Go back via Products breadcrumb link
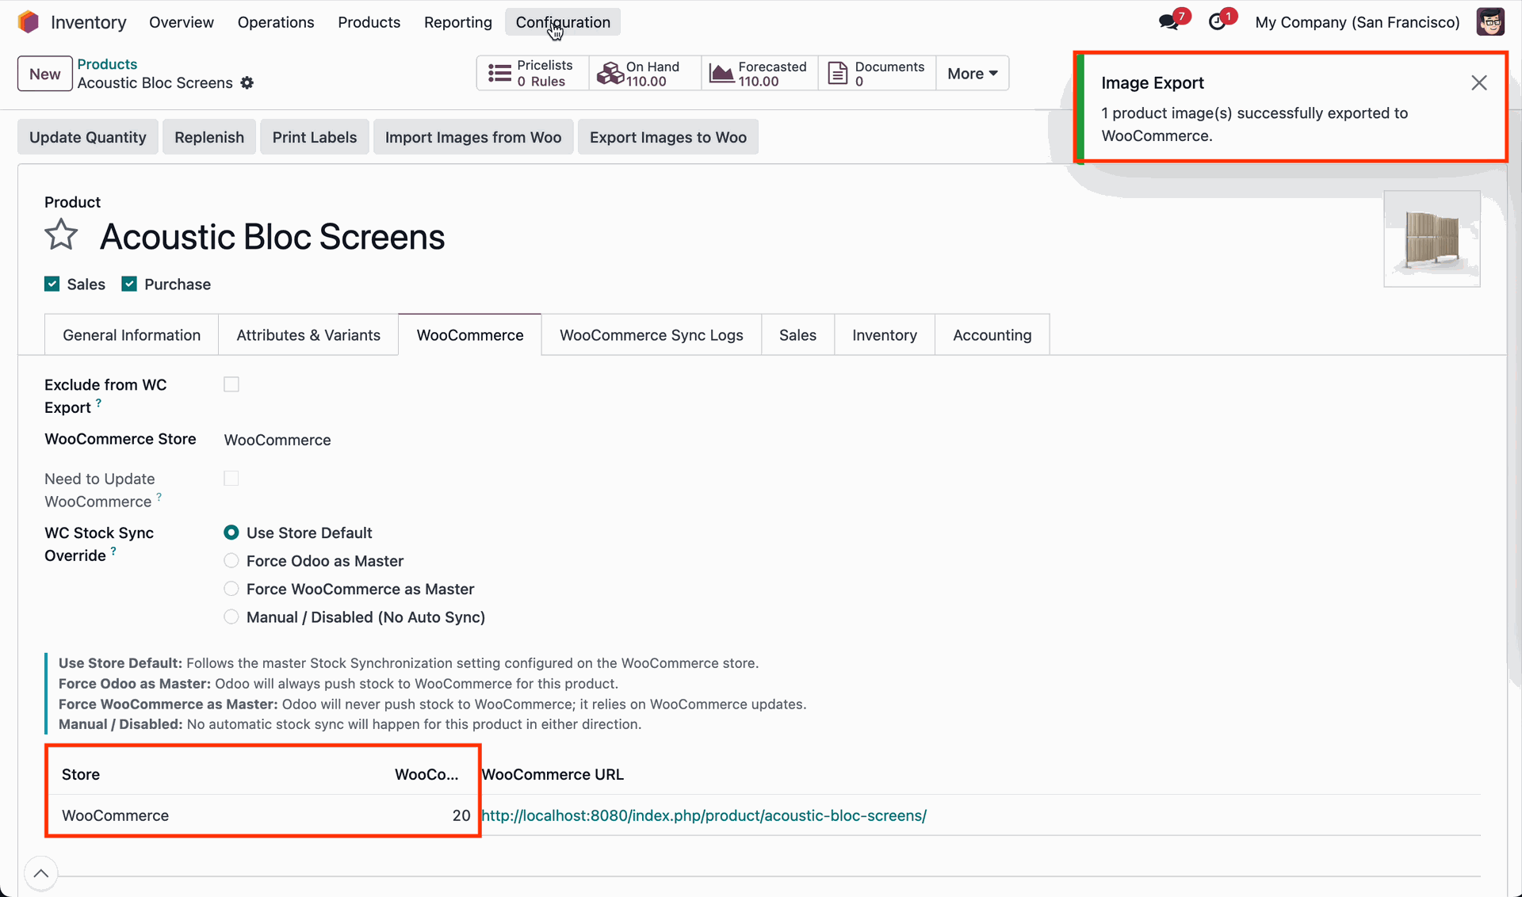 107,64
